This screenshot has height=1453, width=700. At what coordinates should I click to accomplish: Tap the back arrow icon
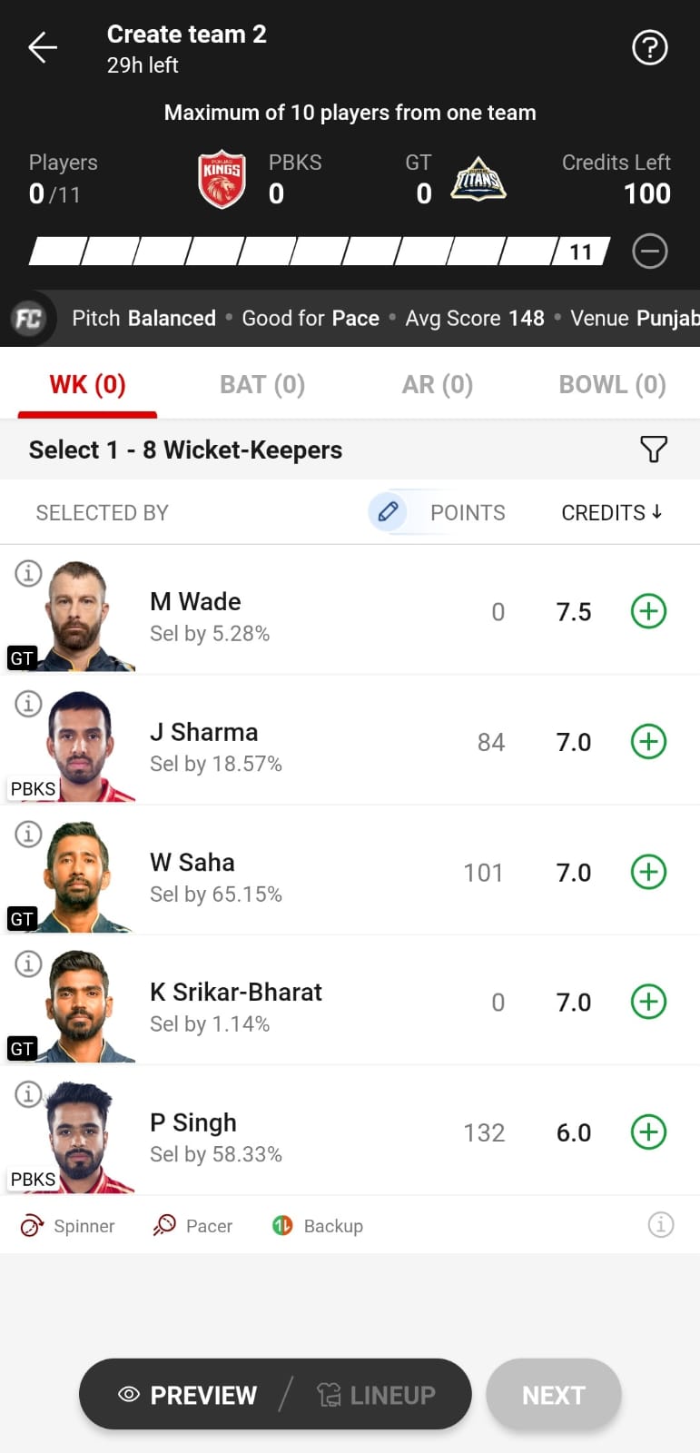(43, 47)
